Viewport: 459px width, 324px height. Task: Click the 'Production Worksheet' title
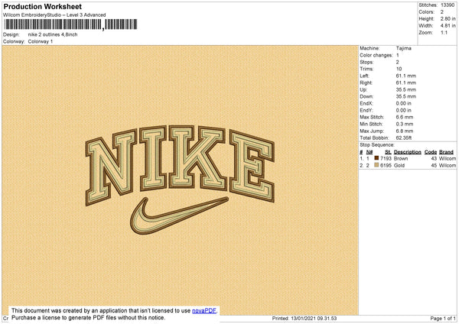click(43, 6)
